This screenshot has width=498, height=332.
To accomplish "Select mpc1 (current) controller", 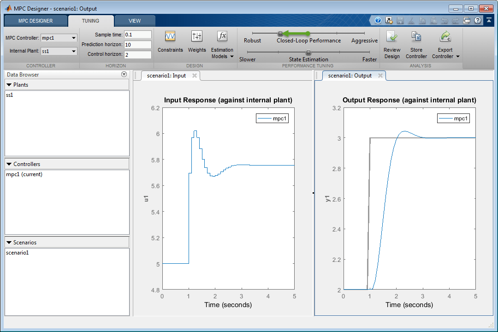I will pos(24,174).
